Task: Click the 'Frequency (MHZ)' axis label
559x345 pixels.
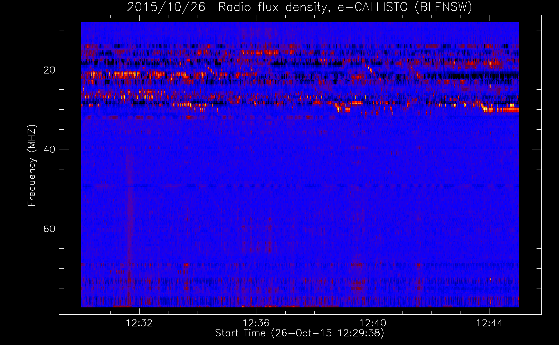Action: (x=32, y=166)
